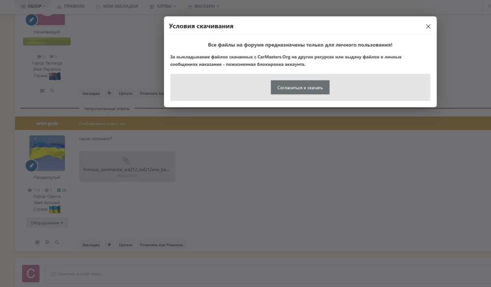Click the search icon under the Papamoa user profile
The width and height of the screenshot is (491, 287).
[x=52, y=91]
